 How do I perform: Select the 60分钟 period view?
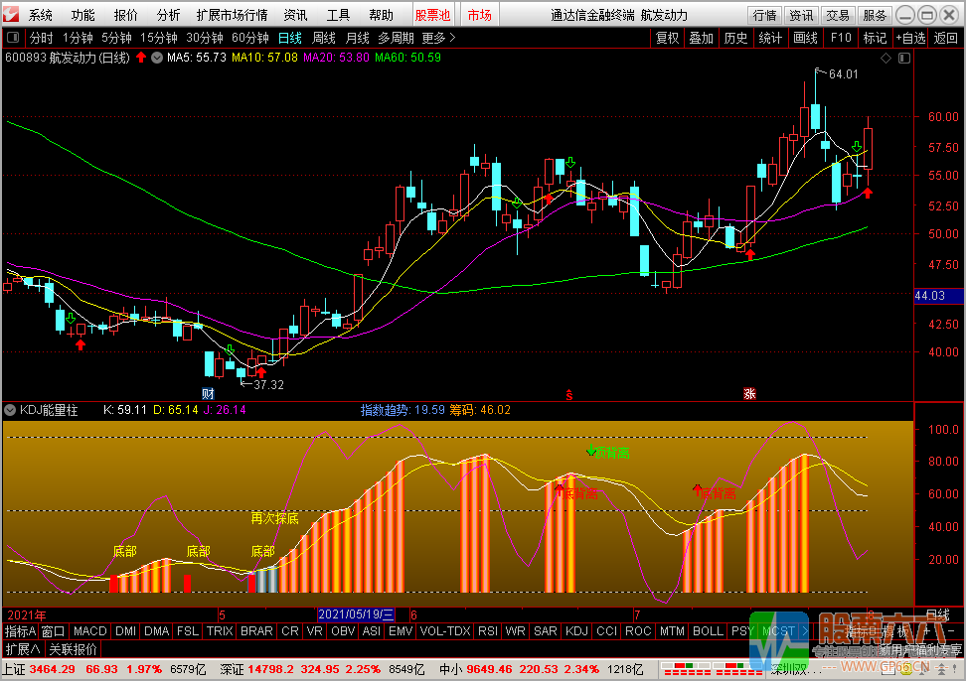[x=250, y=38]
